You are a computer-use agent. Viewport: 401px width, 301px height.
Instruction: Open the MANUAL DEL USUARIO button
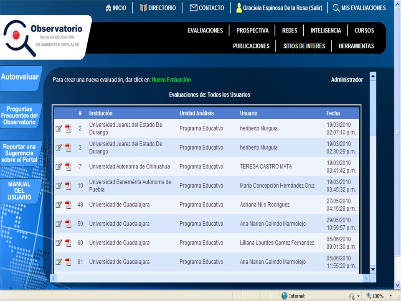(20, 191)
